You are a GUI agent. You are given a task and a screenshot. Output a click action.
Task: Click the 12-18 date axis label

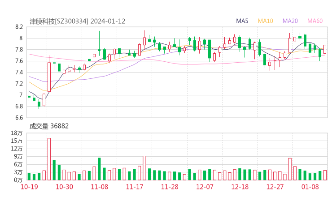point(240,187)
